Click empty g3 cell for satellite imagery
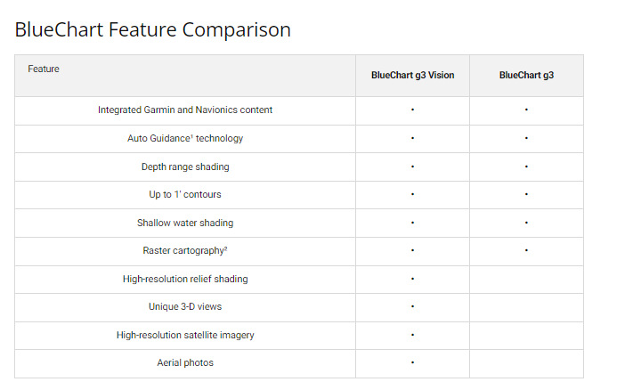This screenshot has height=390, width=633. click(526, 335)
